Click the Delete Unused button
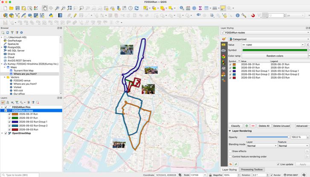Image resolution: width=310 pixels, height=177 pixels. pyautogui.click(x=281, y=126)
